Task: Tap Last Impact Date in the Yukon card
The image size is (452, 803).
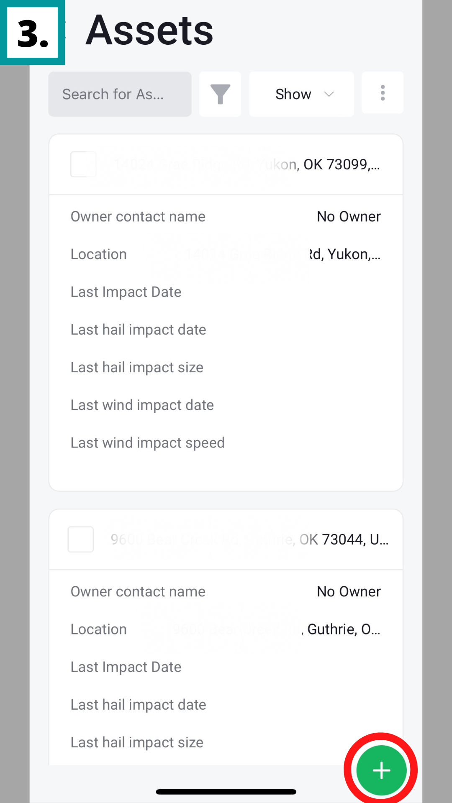Action: point(126,292)
